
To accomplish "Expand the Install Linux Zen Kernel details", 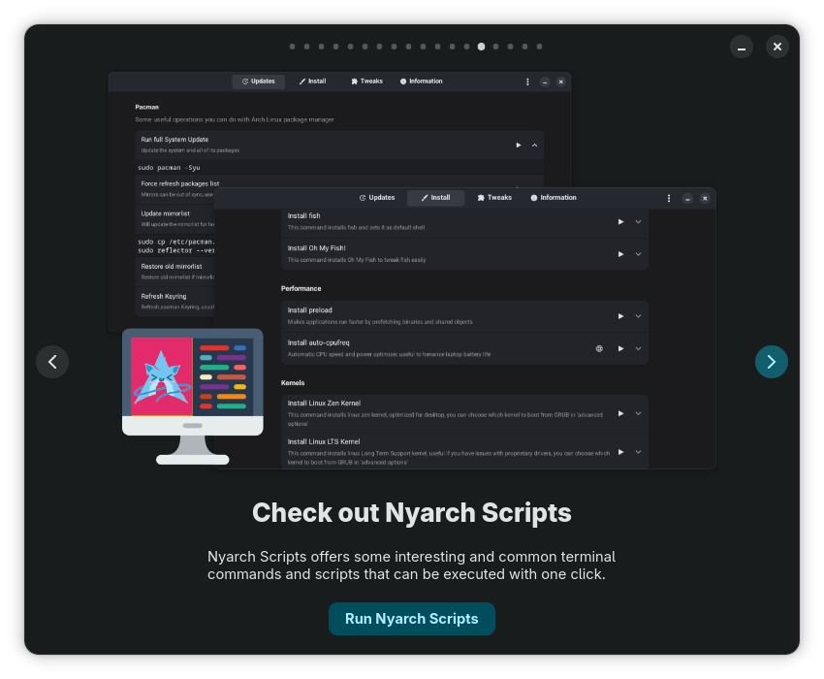I will pos(638,413).
